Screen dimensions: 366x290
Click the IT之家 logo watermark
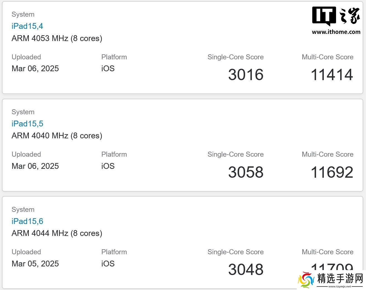pyautogui.click(x=336, y=16)
